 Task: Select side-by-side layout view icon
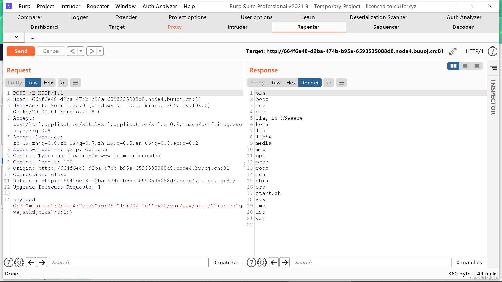click(453, 66)
